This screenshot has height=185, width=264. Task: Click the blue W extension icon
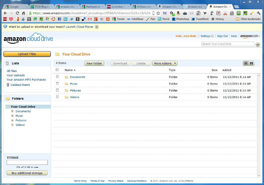coord(165,13)
